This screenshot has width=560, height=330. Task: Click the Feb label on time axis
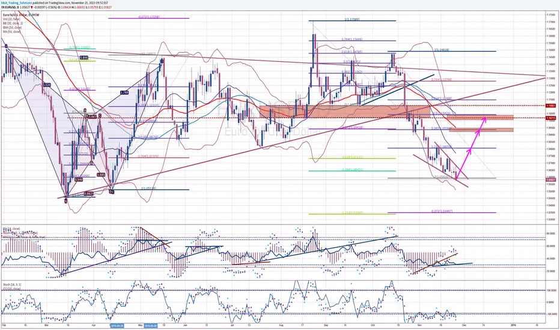[4, 325]
